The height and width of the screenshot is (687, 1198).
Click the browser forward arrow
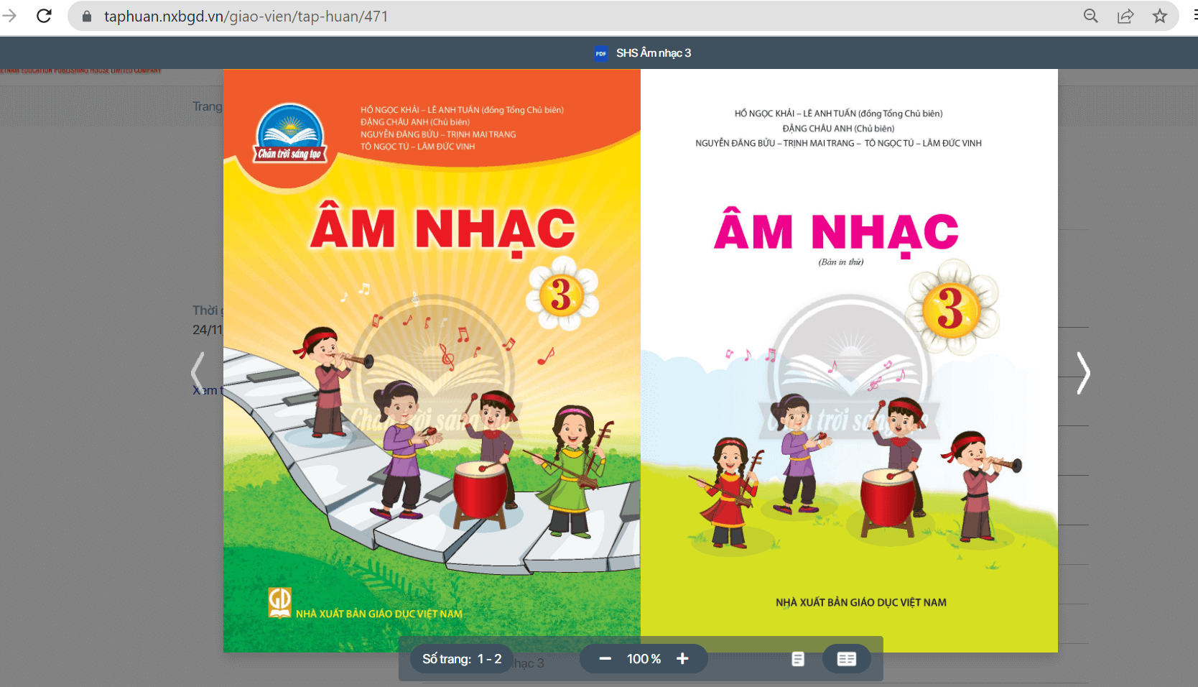point(9,16)
